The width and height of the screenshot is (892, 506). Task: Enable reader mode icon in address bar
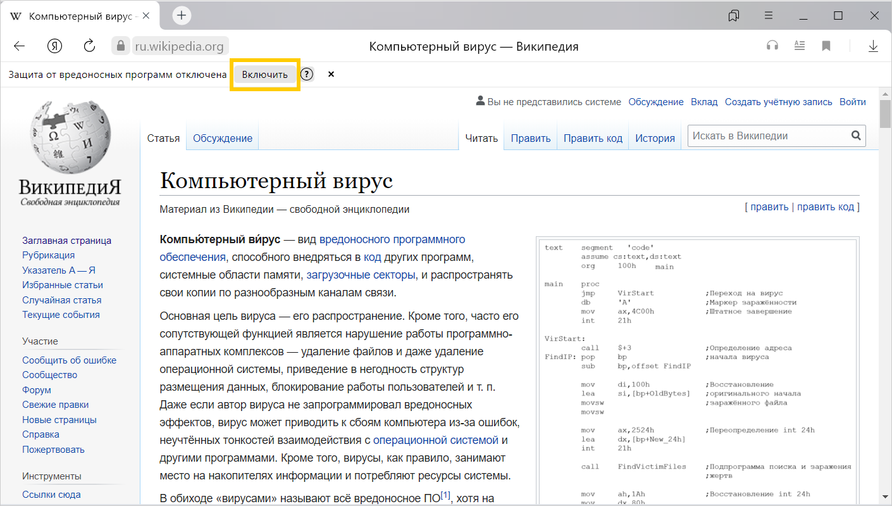(x=799, y=46)
